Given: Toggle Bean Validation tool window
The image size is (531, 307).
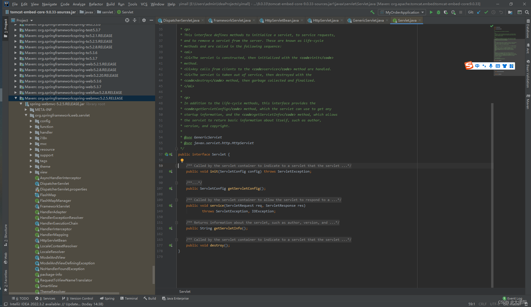Looking at the screenshot, I should [x=528, y=74].
